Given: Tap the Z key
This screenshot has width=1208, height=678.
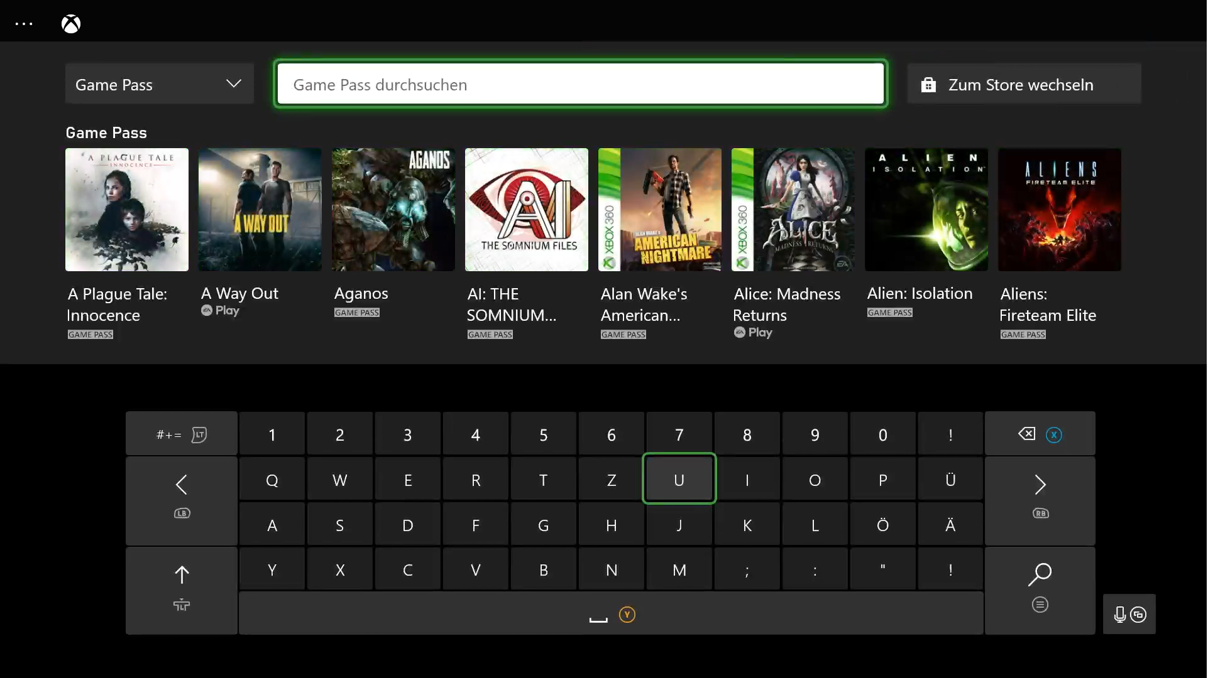Looking at the screenshot, I should point(612,480).
